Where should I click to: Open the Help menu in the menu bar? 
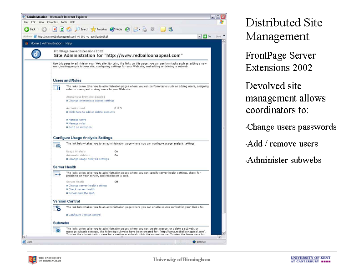[72, 22]
